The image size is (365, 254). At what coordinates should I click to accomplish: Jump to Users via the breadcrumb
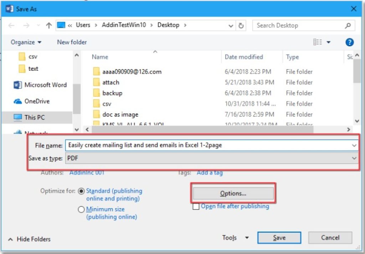[83, 25]
